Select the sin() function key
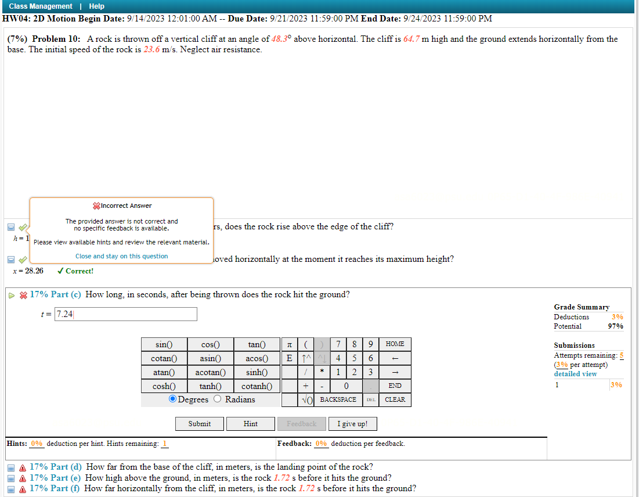The width and height of the screenshot is (639, 497). click(164, 344)
